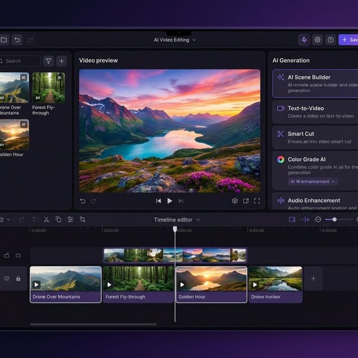Open the filter icon beside media search
The width and height of the screenshot is (358, 358).
49,61
